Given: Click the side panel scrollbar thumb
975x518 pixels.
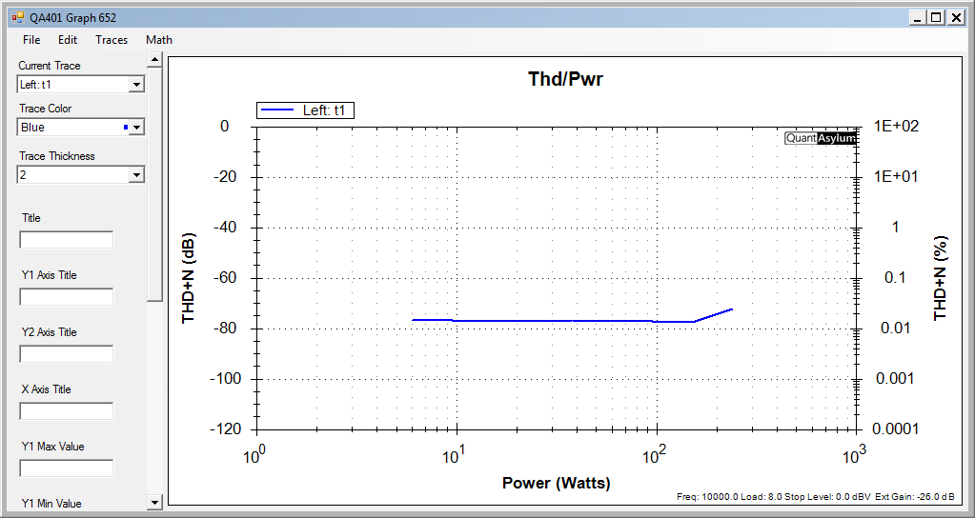Looking at the screenshot, I should point(154,185).
